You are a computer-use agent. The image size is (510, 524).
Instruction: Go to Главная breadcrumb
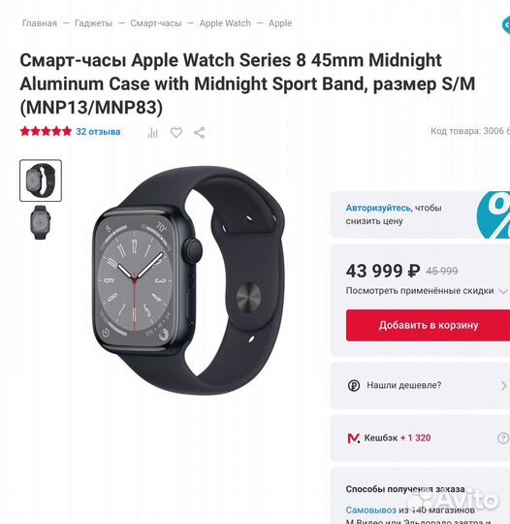(x=40, y=23)
